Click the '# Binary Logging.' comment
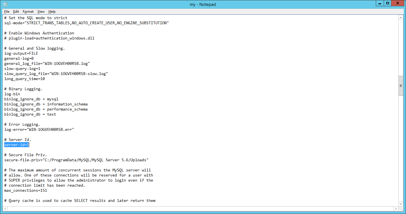This screenshot has height=214, width=406. (x=23, y=89)
